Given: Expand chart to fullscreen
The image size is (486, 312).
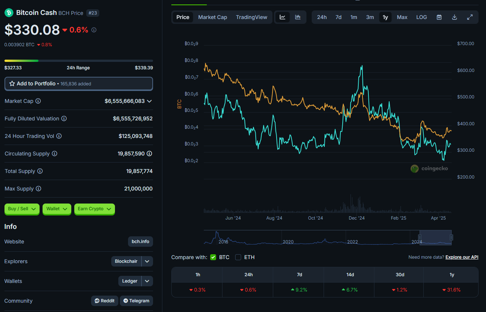Looking at the screenshot, I should click(470, 17).
